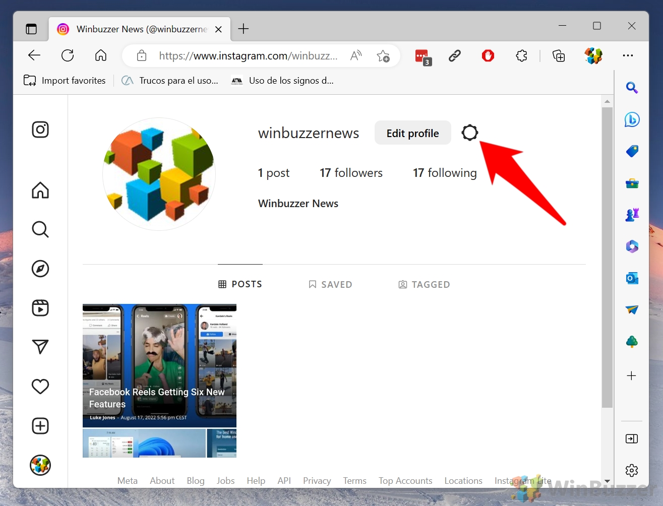Open Edge sidebar settings gear
663x506 pixels.
pyautogui.click(x=632, y=471)
